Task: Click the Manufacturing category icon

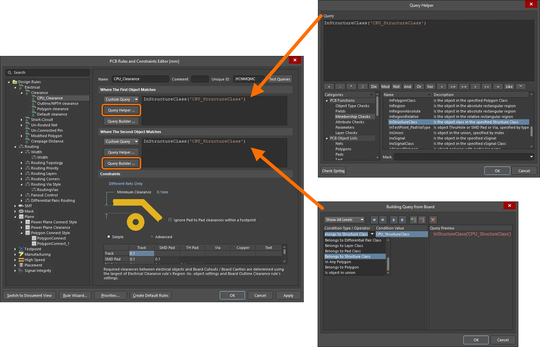Action: click(x=21, y=254)
